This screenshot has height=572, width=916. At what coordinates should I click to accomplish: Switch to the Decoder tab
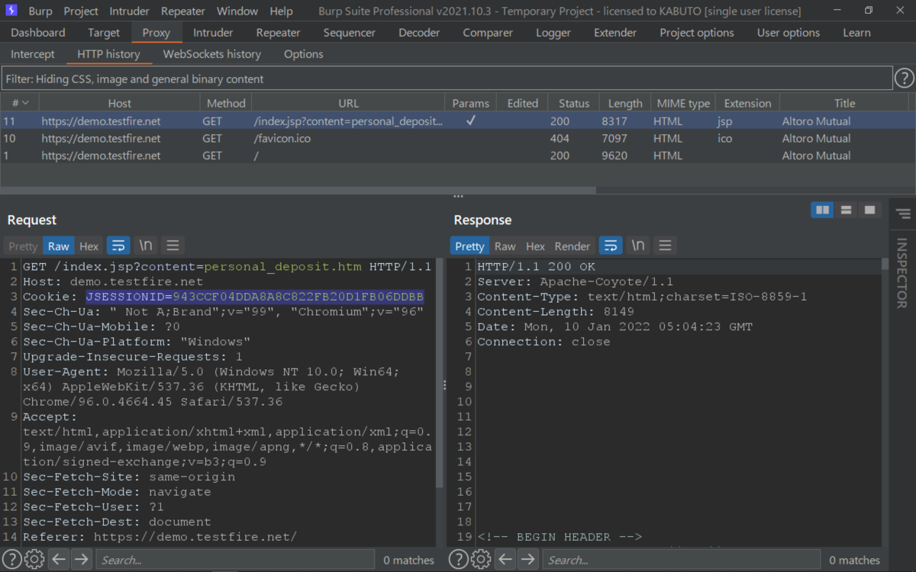419,33
